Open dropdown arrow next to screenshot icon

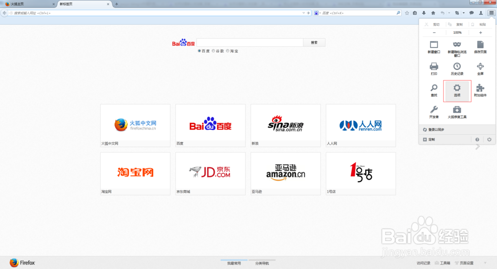463,13
